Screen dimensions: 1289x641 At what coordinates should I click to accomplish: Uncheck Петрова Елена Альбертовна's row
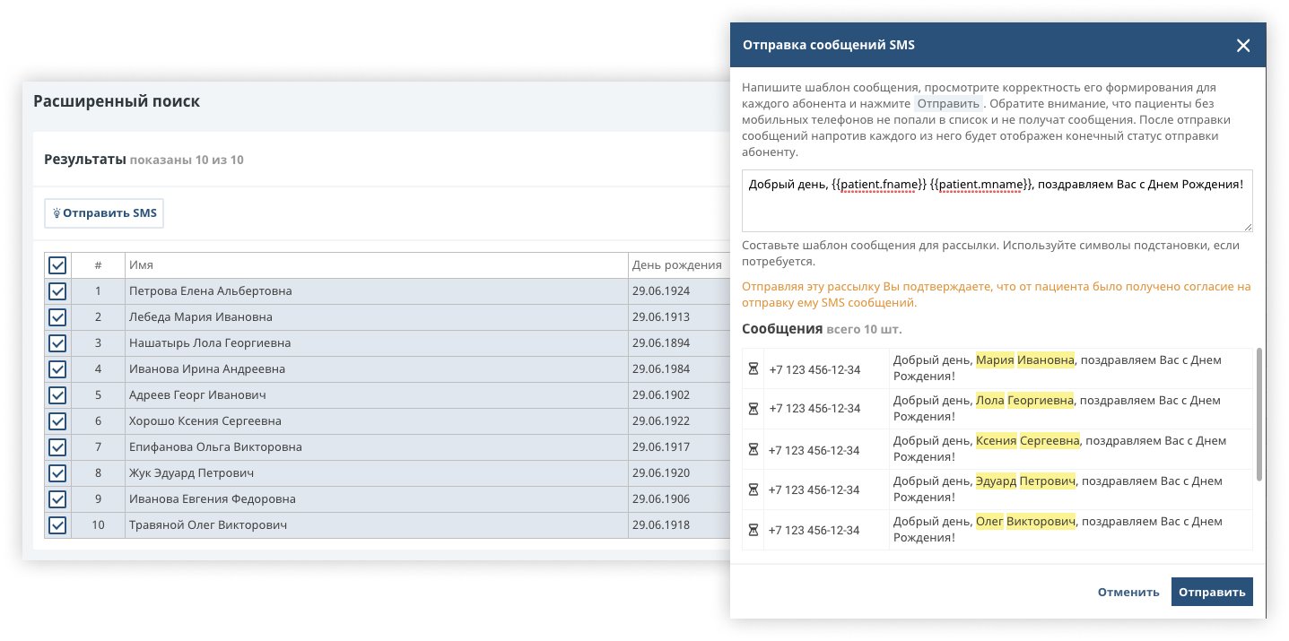click(57, 290)
